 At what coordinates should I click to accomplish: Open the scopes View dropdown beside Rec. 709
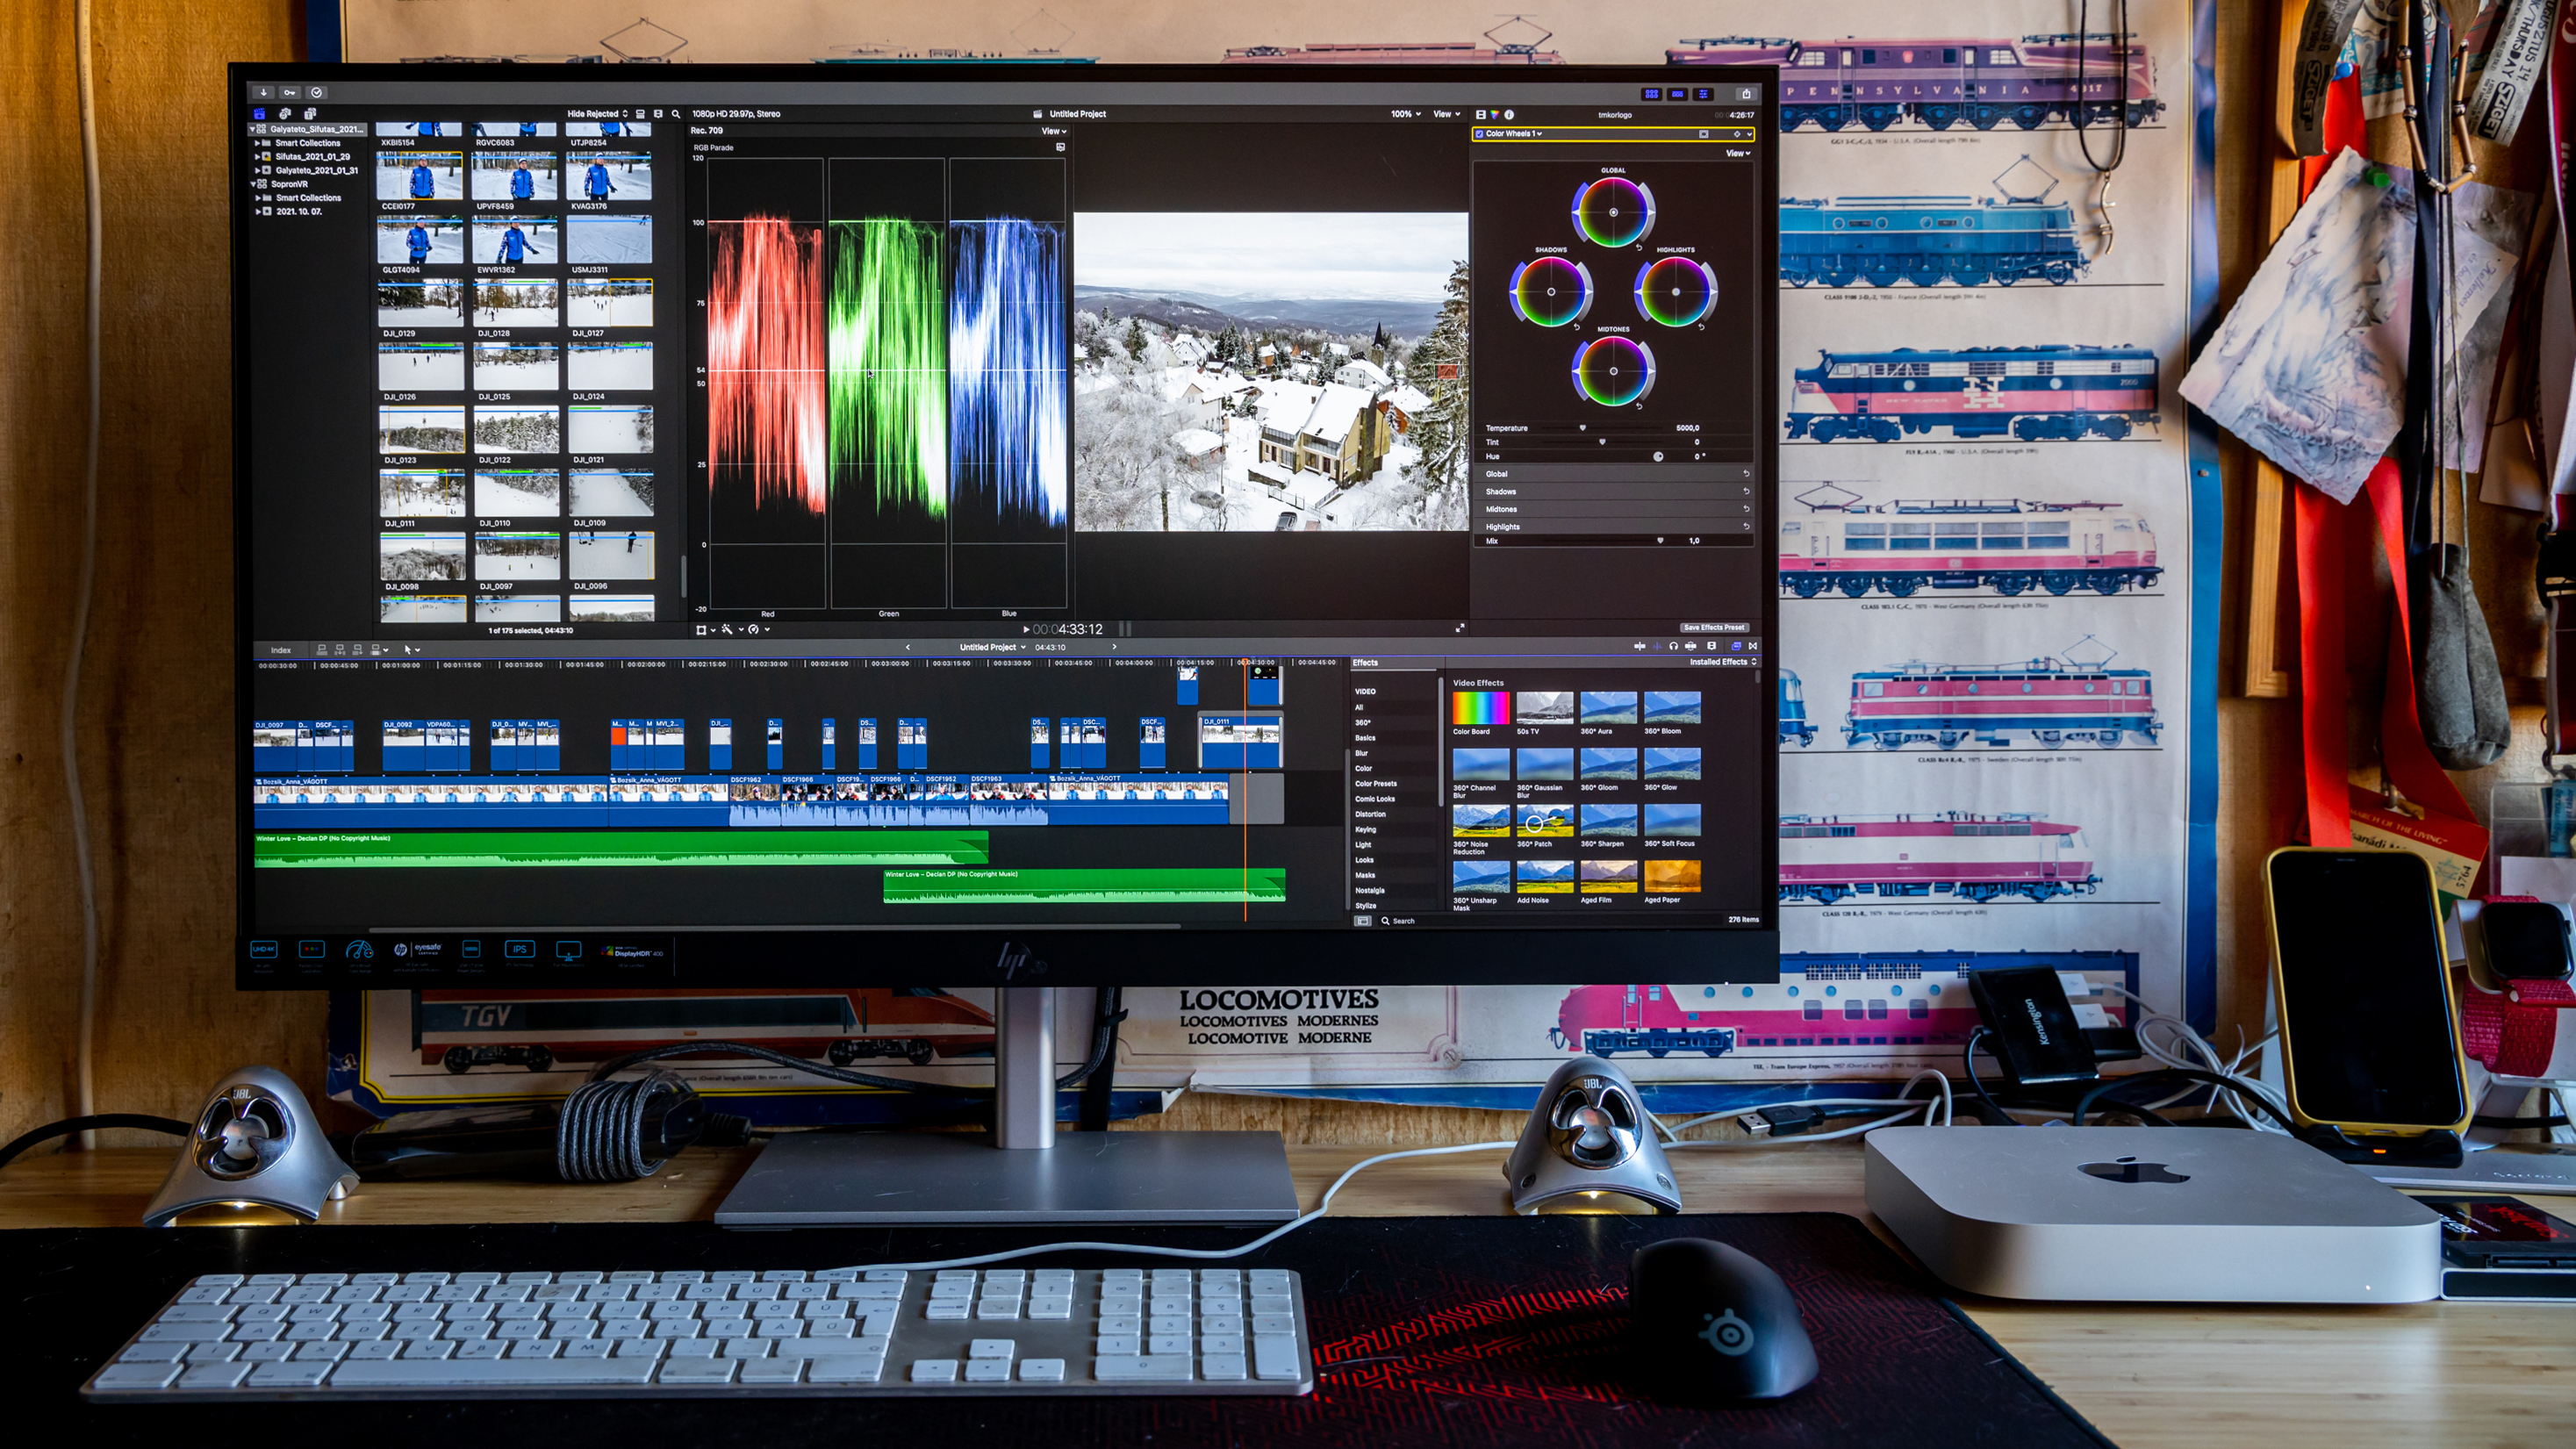click(1054, 131)
